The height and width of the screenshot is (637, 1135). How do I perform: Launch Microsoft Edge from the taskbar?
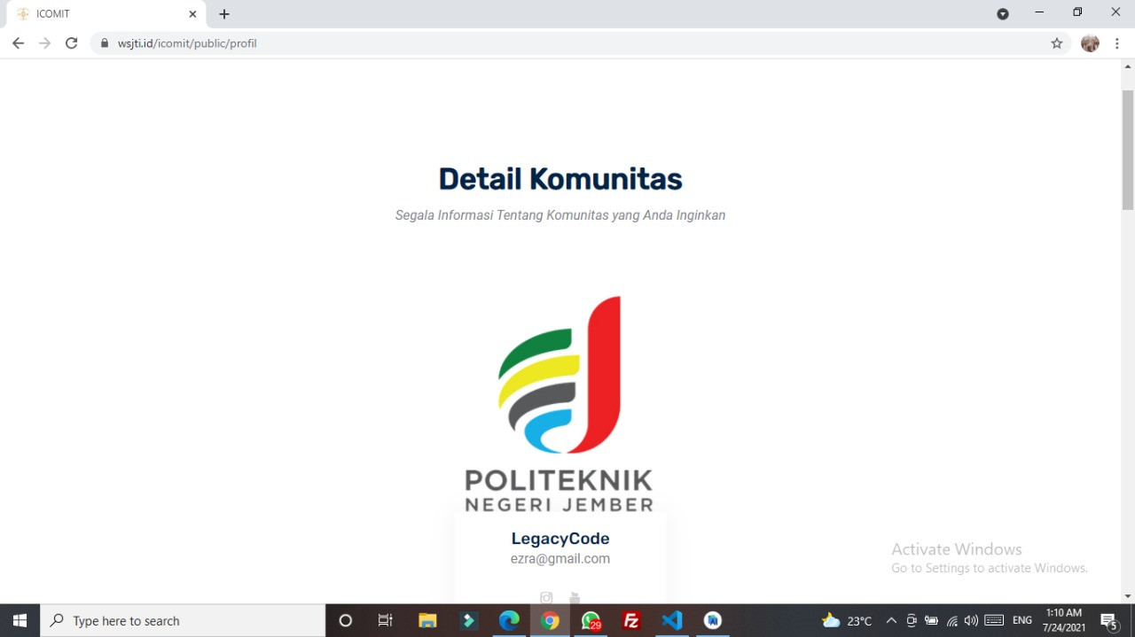pos(509,620)
